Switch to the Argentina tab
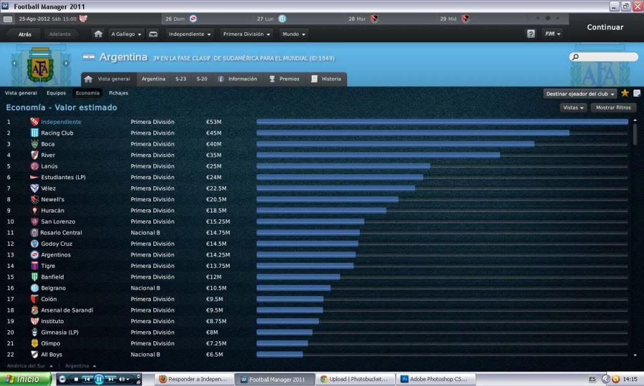The height and width of the screenshot is (386, 644). 153,79
